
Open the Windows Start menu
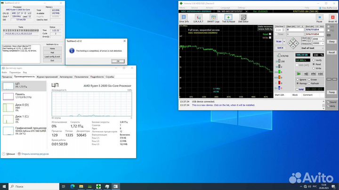(x=4, y=186)
